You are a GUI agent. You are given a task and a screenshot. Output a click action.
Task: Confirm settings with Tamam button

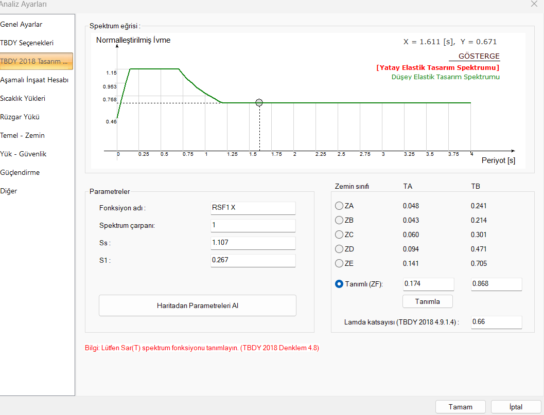(x=460, y=407)
